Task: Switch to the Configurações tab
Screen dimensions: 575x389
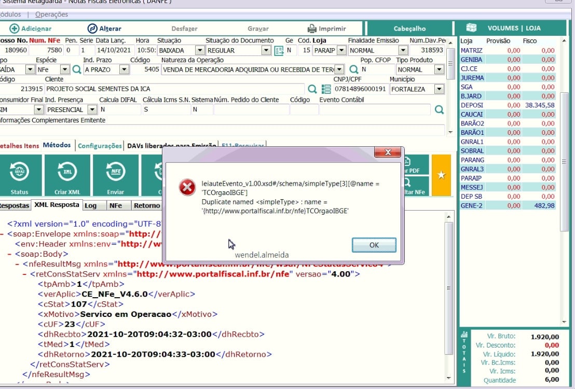Action: click(100, 146)
